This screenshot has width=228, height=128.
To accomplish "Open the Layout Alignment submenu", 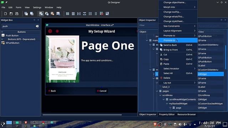I will point(178,31).
